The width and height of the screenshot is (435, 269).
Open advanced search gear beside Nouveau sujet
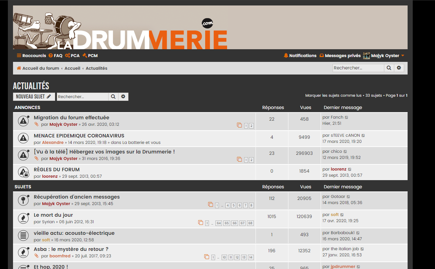coord(123,97)
